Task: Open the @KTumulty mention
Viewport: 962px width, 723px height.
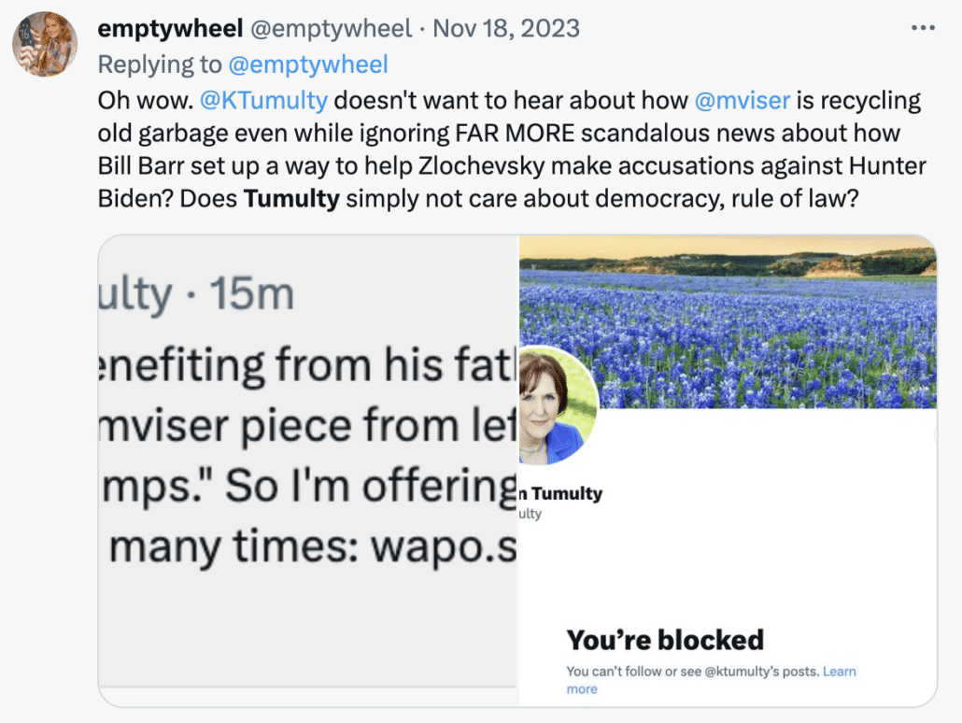Action: click(263, 101)
